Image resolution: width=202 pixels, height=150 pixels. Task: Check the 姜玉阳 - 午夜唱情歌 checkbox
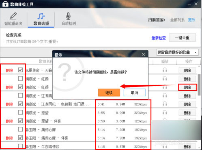(x=20, y=146)
